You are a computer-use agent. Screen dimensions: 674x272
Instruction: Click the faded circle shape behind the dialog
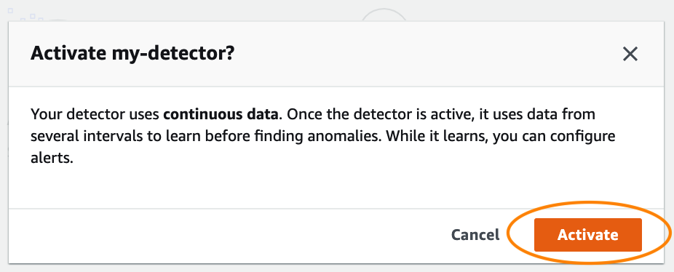click(384, 15)
